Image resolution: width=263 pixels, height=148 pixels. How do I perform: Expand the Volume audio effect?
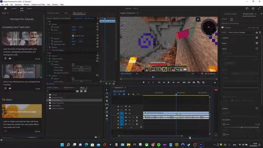click(48, 56)
